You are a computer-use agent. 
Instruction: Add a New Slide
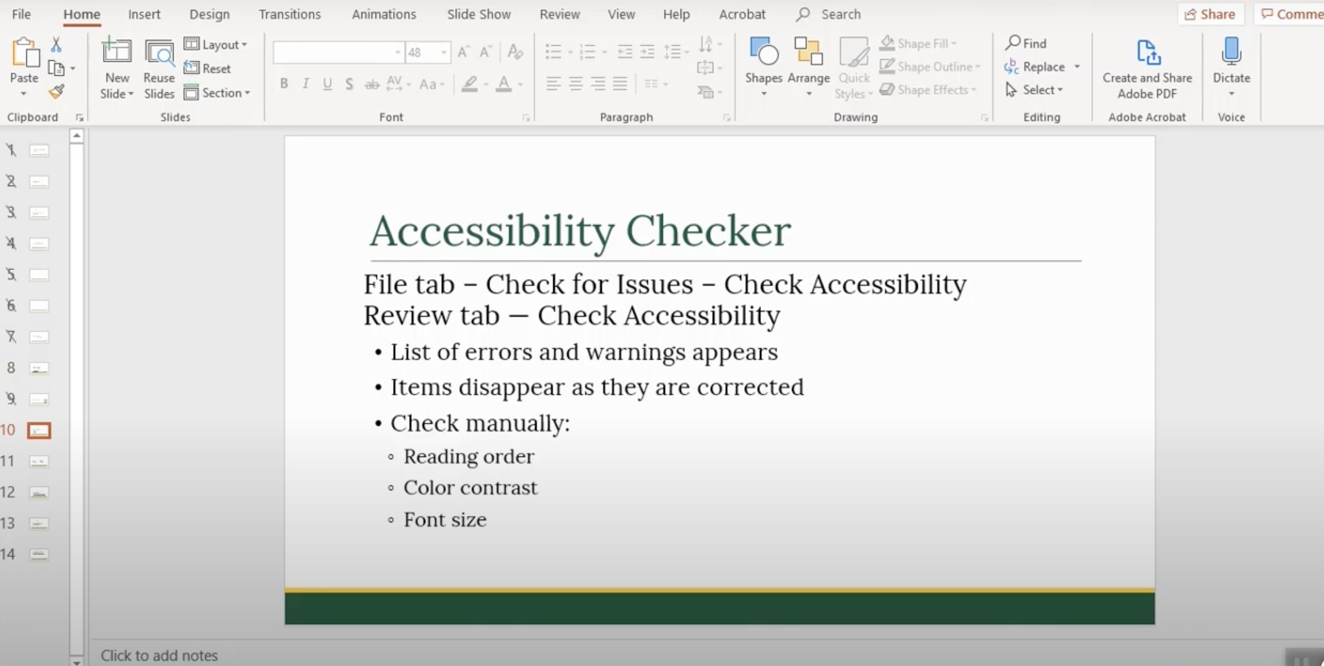pyautogui.click(x=116, y=68)
